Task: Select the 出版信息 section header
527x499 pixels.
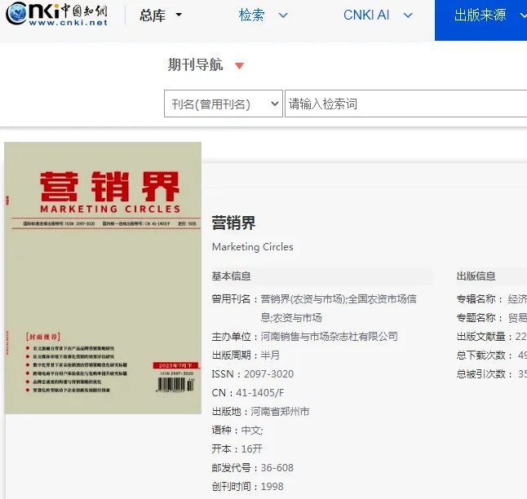Action: [x=476, y=276]
